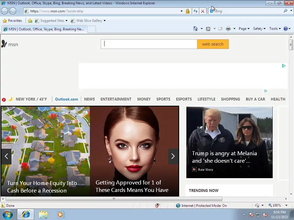Show next carousel slide arrow
Screen dimensions: 294x220
pyautogui.click(x=173, y=156)
